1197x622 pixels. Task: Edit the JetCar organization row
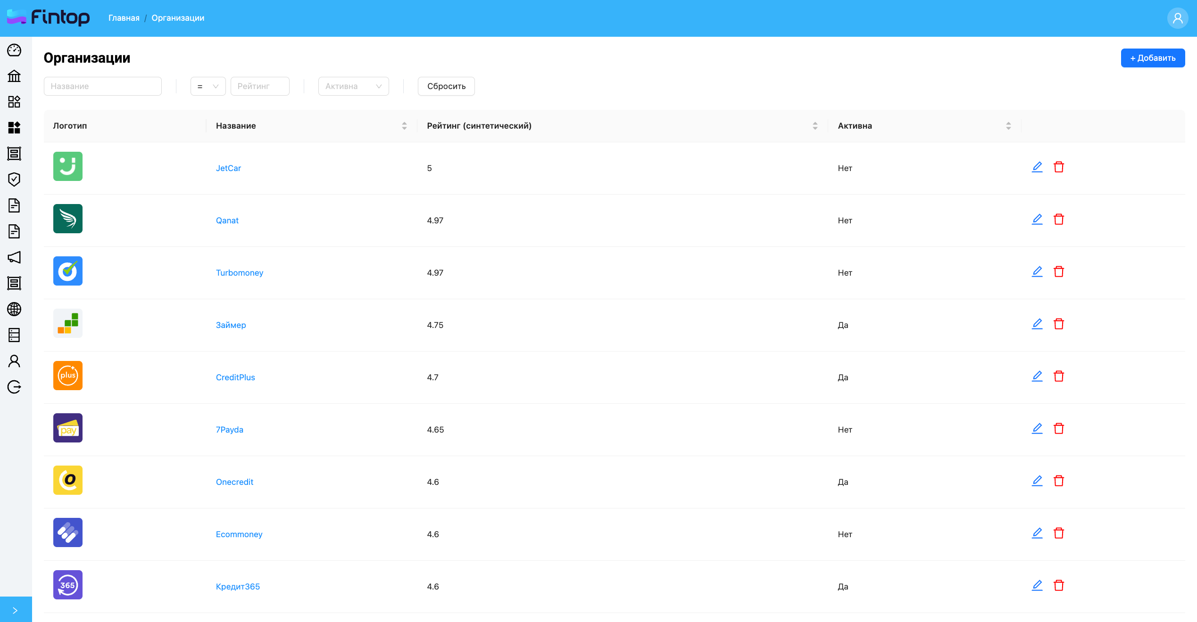click(x=1037, y=167)
